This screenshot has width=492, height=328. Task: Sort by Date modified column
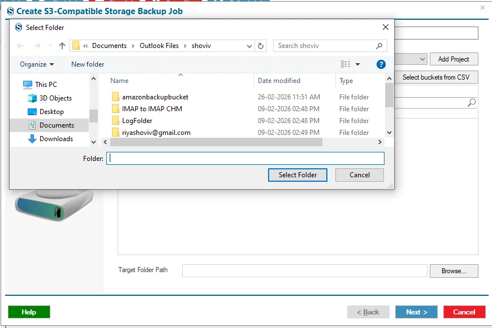tap(279, 81)
